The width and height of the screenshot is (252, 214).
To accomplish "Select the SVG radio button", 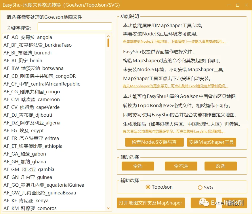I will click(x=206, y=188).
